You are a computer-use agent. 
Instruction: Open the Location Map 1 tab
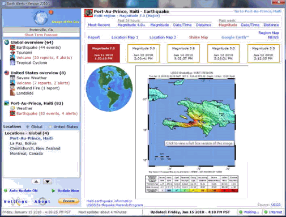pos(125,37)
